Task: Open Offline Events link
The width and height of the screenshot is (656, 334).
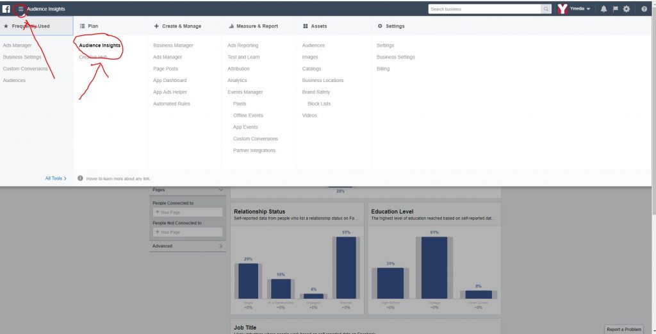Action: tap(248, 115)
